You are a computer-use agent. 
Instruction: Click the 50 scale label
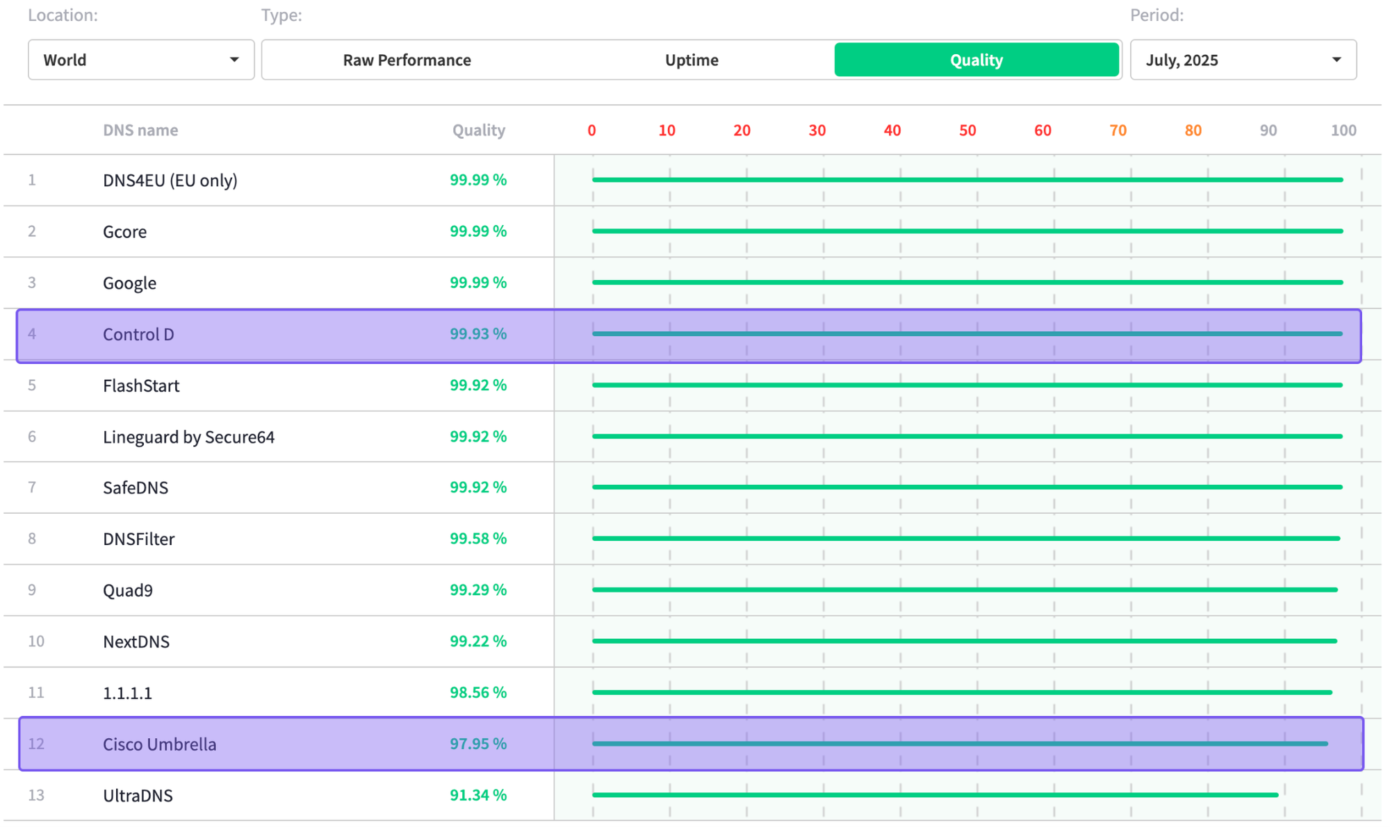[x=967, y=130]
